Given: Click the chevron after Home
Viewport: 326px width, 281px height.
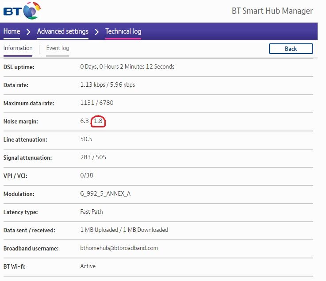Looking at the screenshot, I should click(28, 32).
